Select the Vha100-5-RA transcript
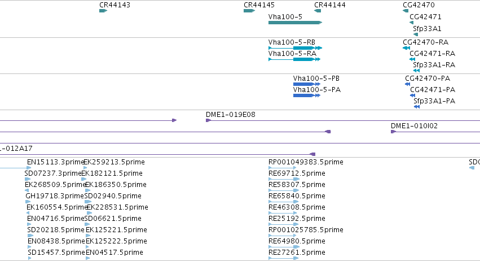Image resolution: width=480 pixels, height=261 pixels. tap(294, 59)
